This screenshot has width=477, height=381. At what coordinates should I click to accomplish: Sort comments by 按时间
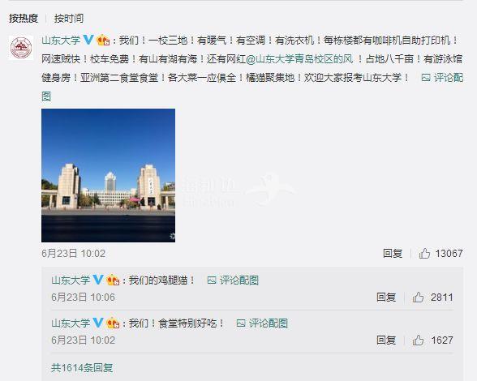pos(69,19)
